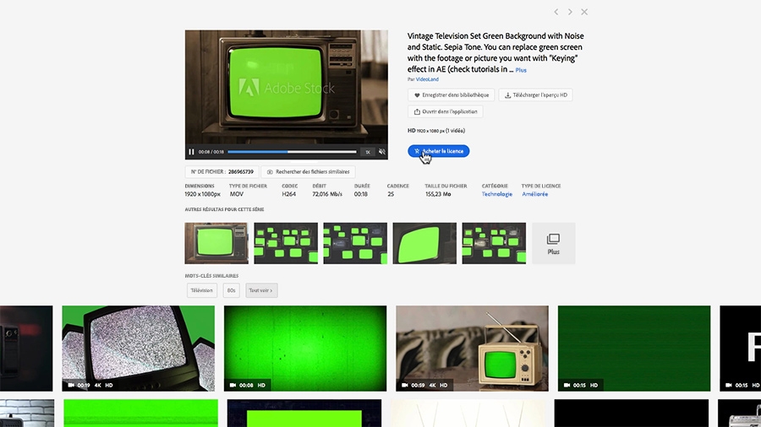
Task: Click Enregistrer dans bibliothèque button
Action: 451,95
